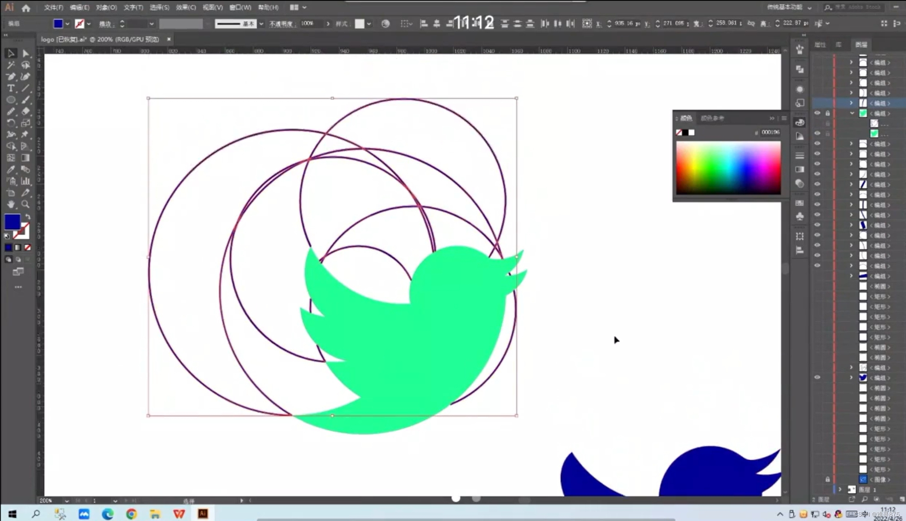
Task: Open the stroke weight dropdown
Action: tap(151, 24)
